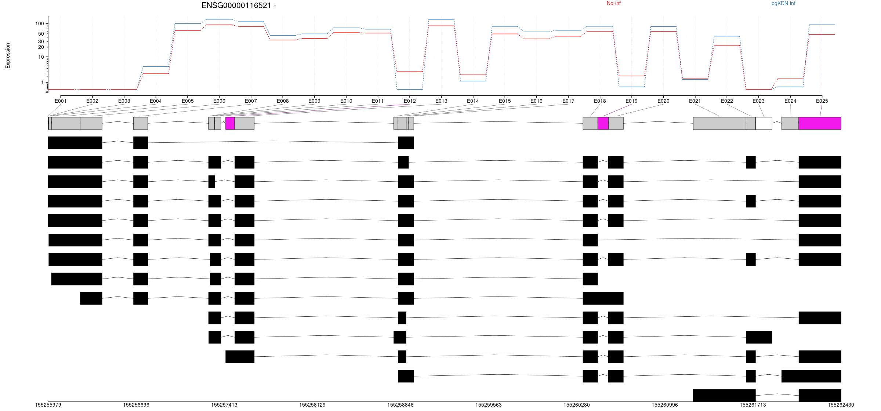
Task: Click genomic coordinate 155260996
Action: tap(665, 405)
